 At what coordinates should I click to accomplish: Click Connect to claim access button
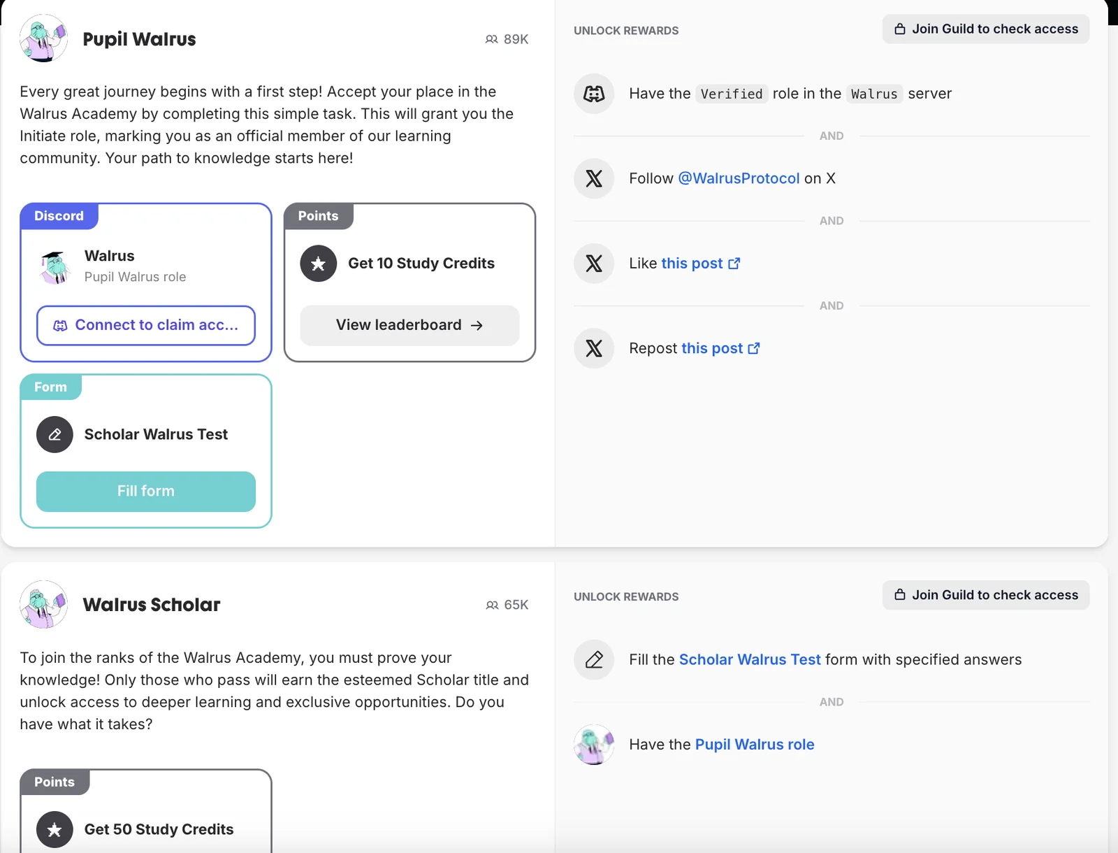pyautogui.click(x=146, y=325)
